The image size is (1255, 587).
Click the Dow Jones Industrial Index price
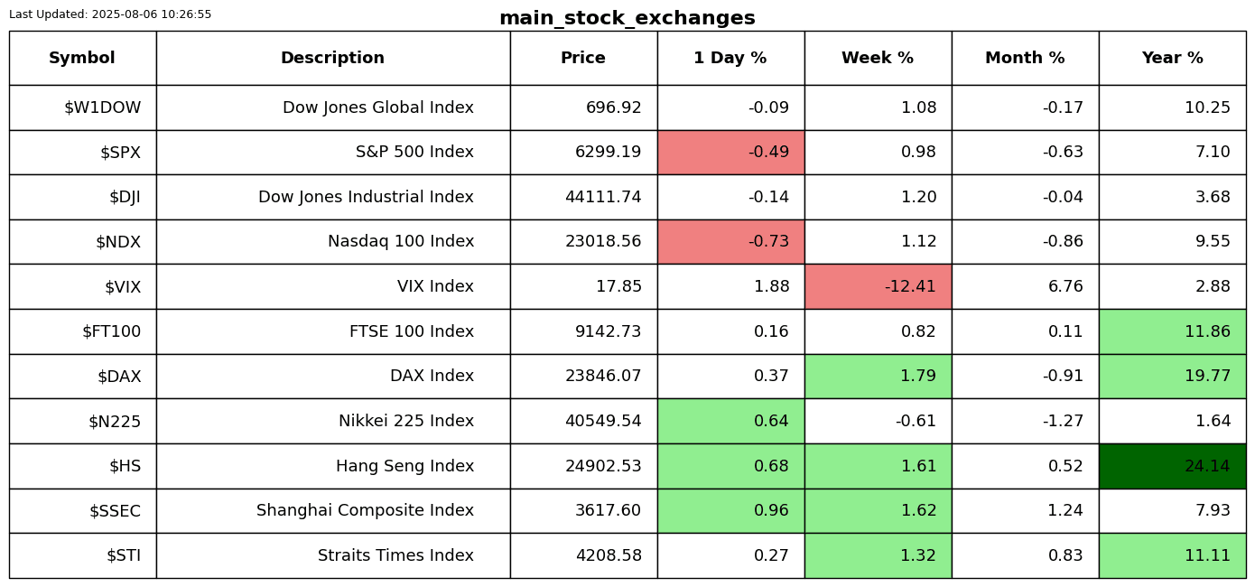tap(603, 198)
